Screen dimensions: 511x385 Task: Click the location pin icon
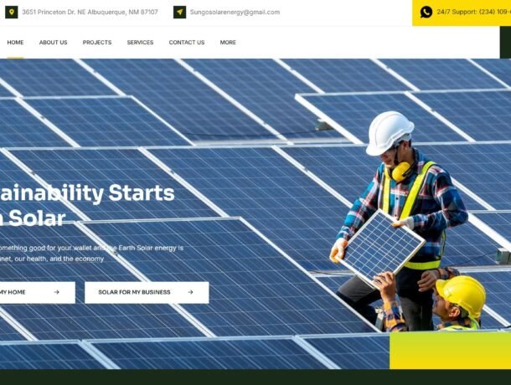click(x=12, y=12)
